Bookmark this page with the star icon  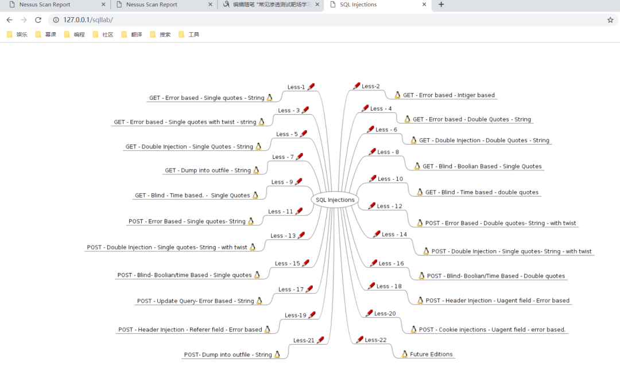pos(610,20)
